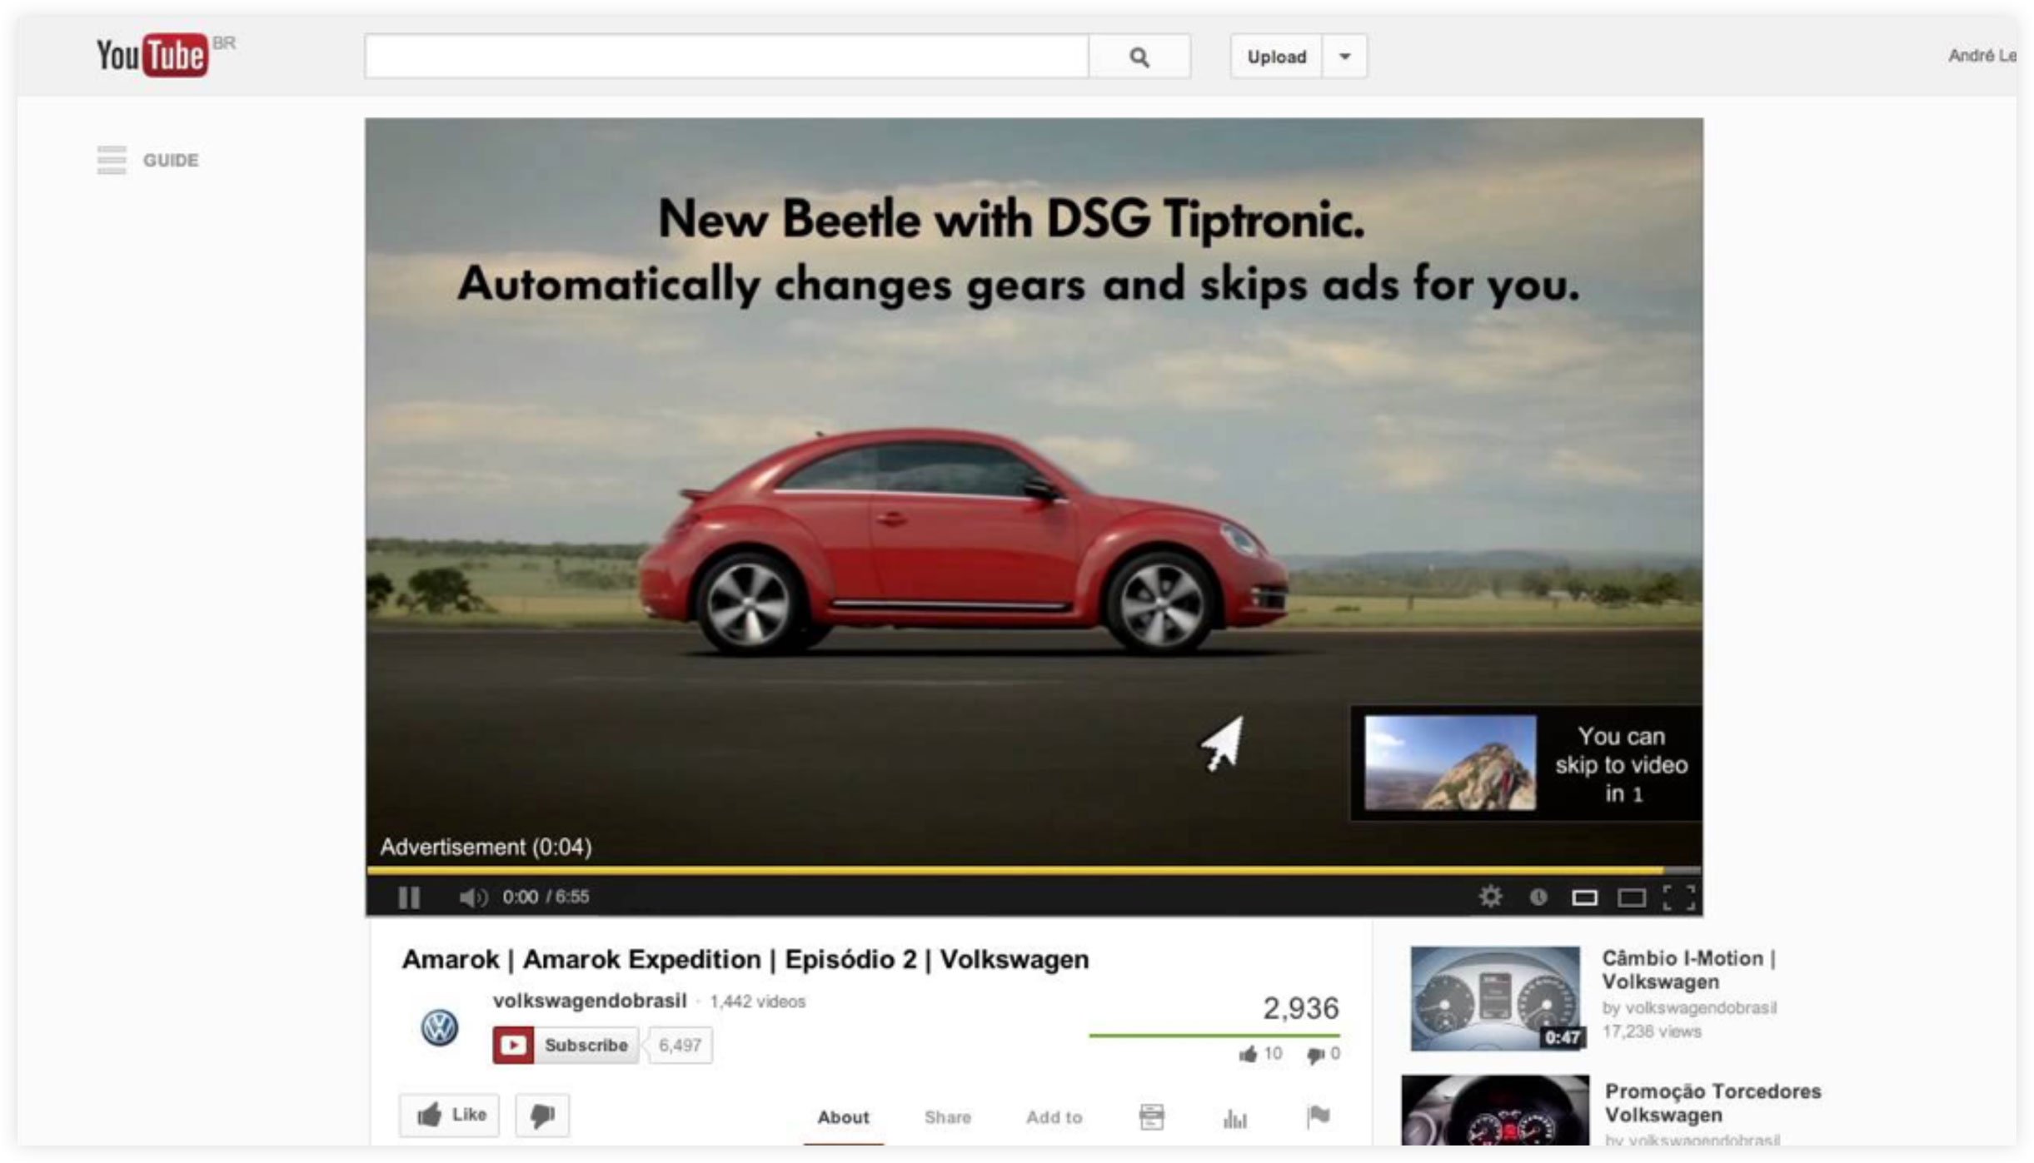Open the volkswagendobrasil channel link

[x=589, y=1001]
